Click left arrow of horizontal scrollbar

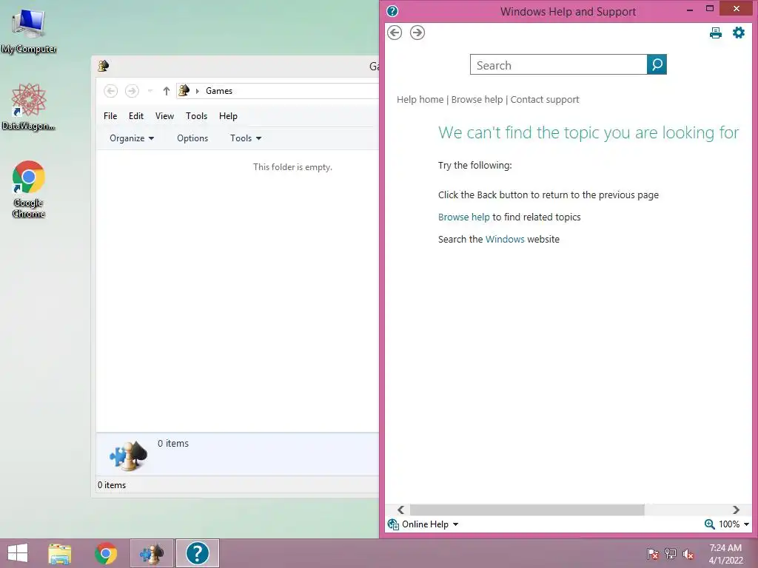400,510
